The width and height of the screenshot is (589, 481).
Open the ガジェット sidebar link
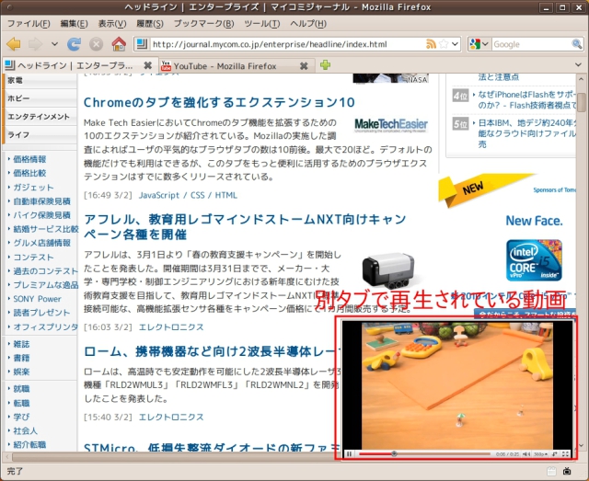[33, 188]
